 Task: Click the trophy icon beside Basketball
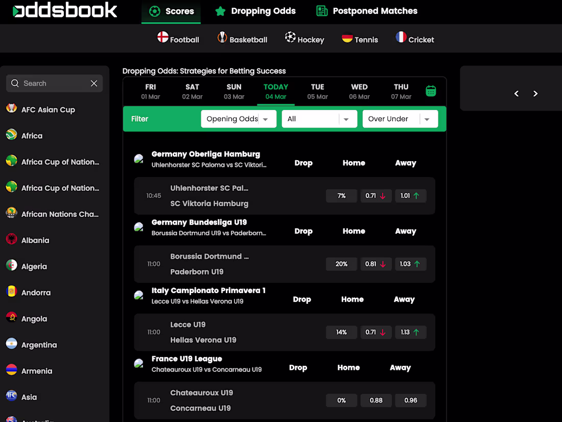(x=222, y=37)
